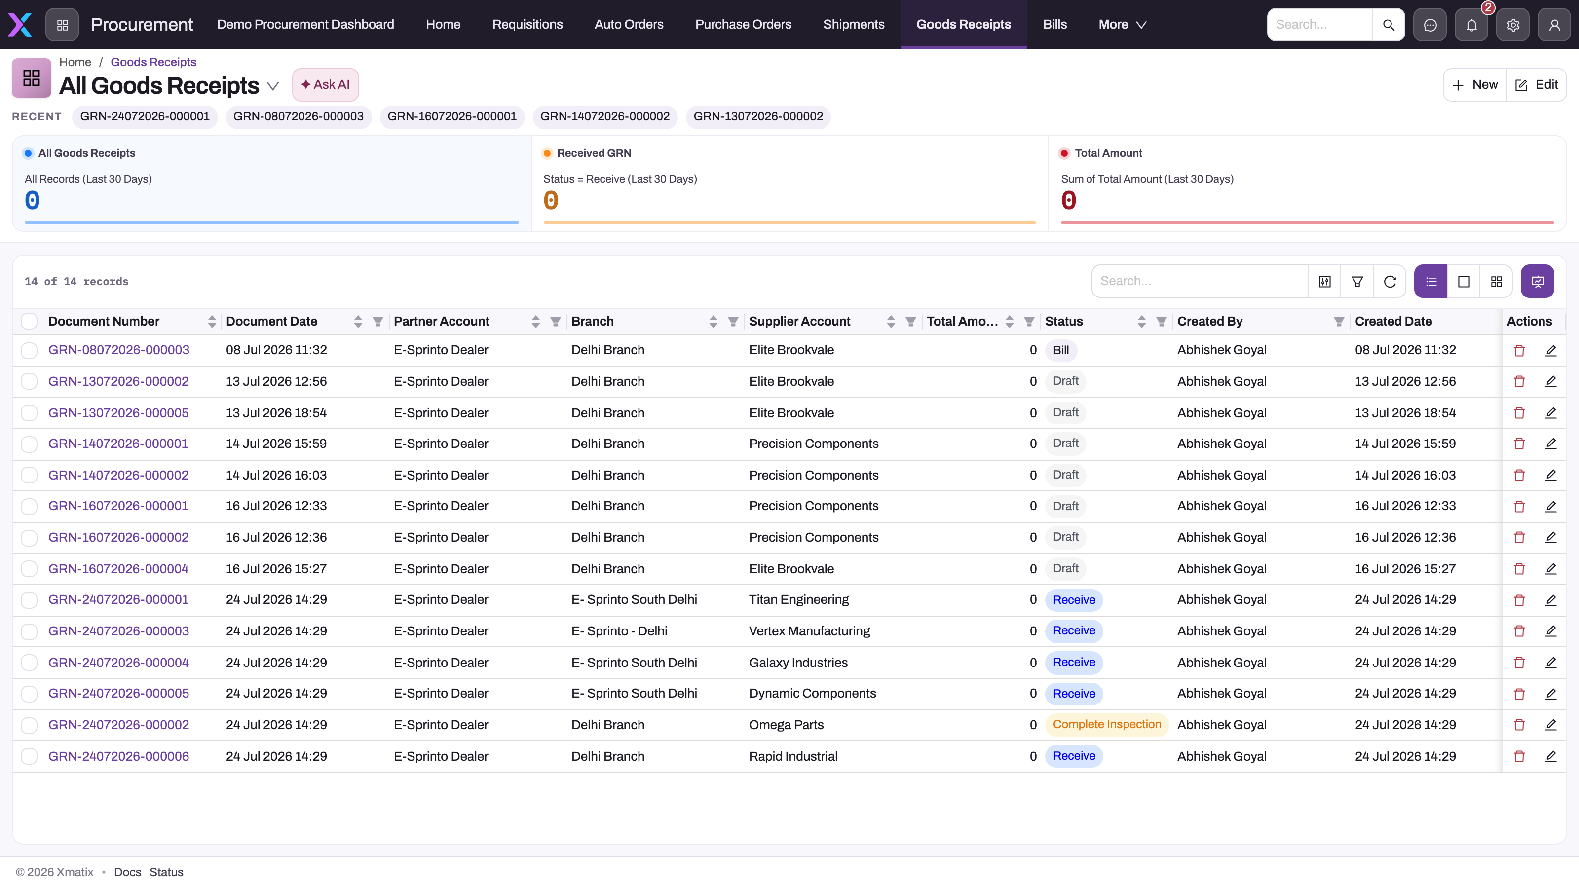Image resolution: width=1579 pixels, height=888 pixels.
Task: Open the All Goods Receipts view dropdown
Action: tap(273, 86)
